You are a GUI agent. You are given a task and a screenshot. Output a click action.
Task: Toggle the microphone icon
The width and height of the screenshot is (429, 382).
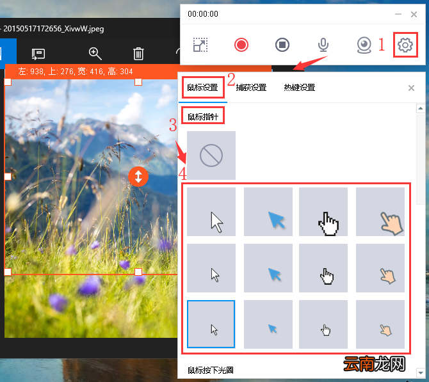tap(323, 45)
